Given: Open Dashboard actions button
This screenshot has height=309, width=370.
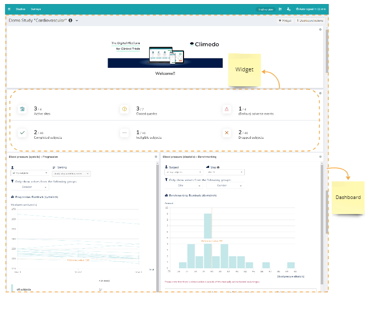Looking at the screenshot, I should pos(310,21).
